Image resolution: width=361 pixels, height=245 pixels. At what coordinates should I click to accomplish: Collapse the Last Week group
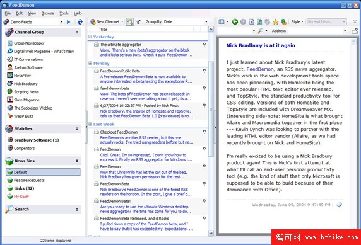90,124
